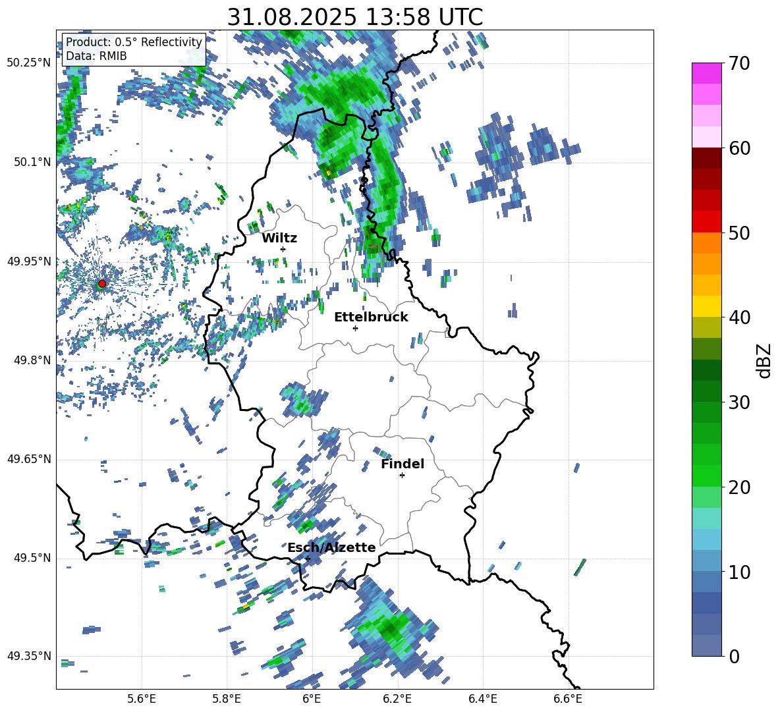Click the Esch/Alzette location cross marker
Screen dimensions: 780x712
point(308,559)
